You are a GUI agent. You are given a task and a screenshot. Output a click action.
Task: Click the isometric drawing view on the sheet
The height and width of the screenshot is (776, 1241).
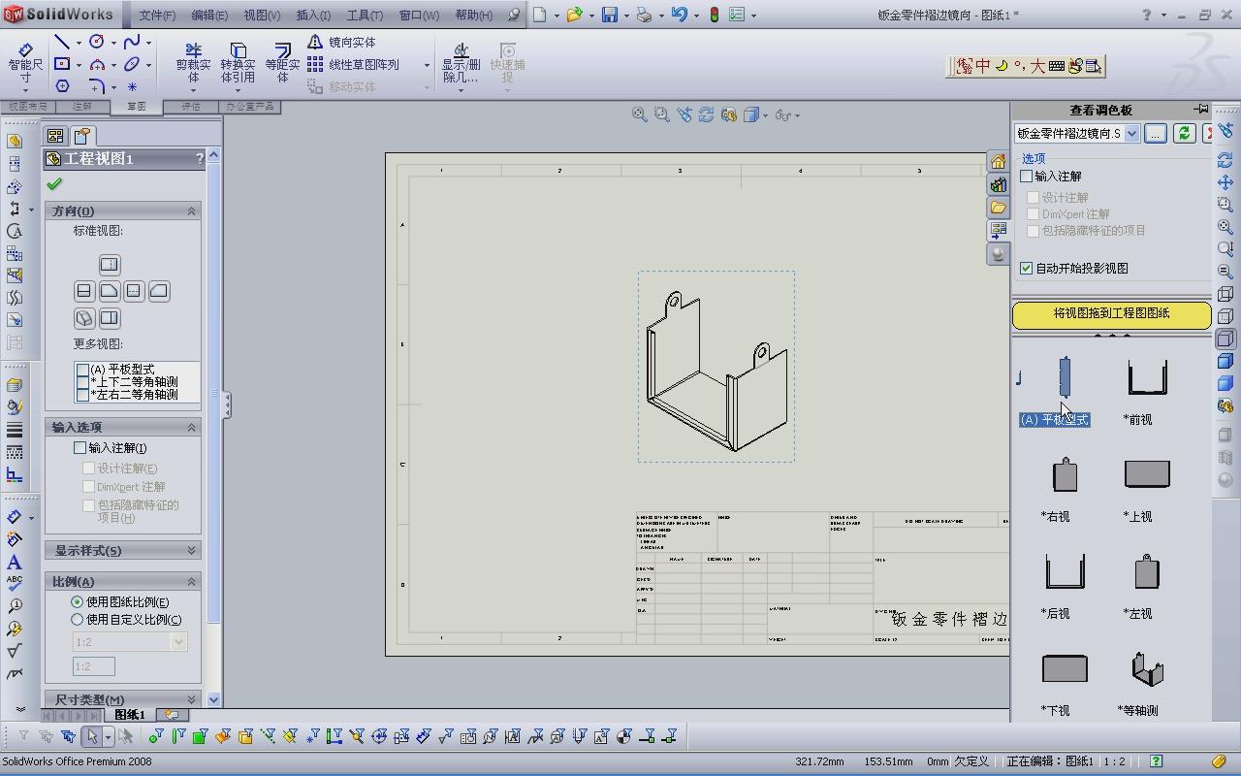point(716,367)
